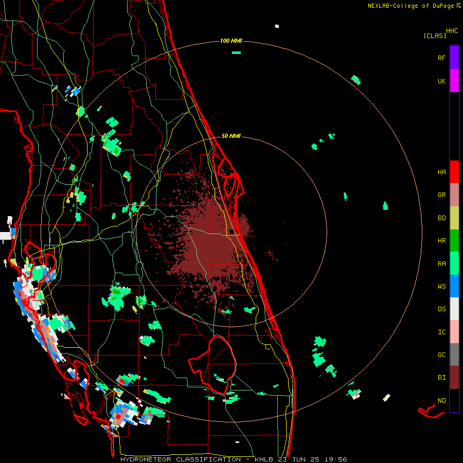The width and height of the screenshot is (463, 463).
Task: Click the BI brown legend swatch
Action: click(454, 378)
